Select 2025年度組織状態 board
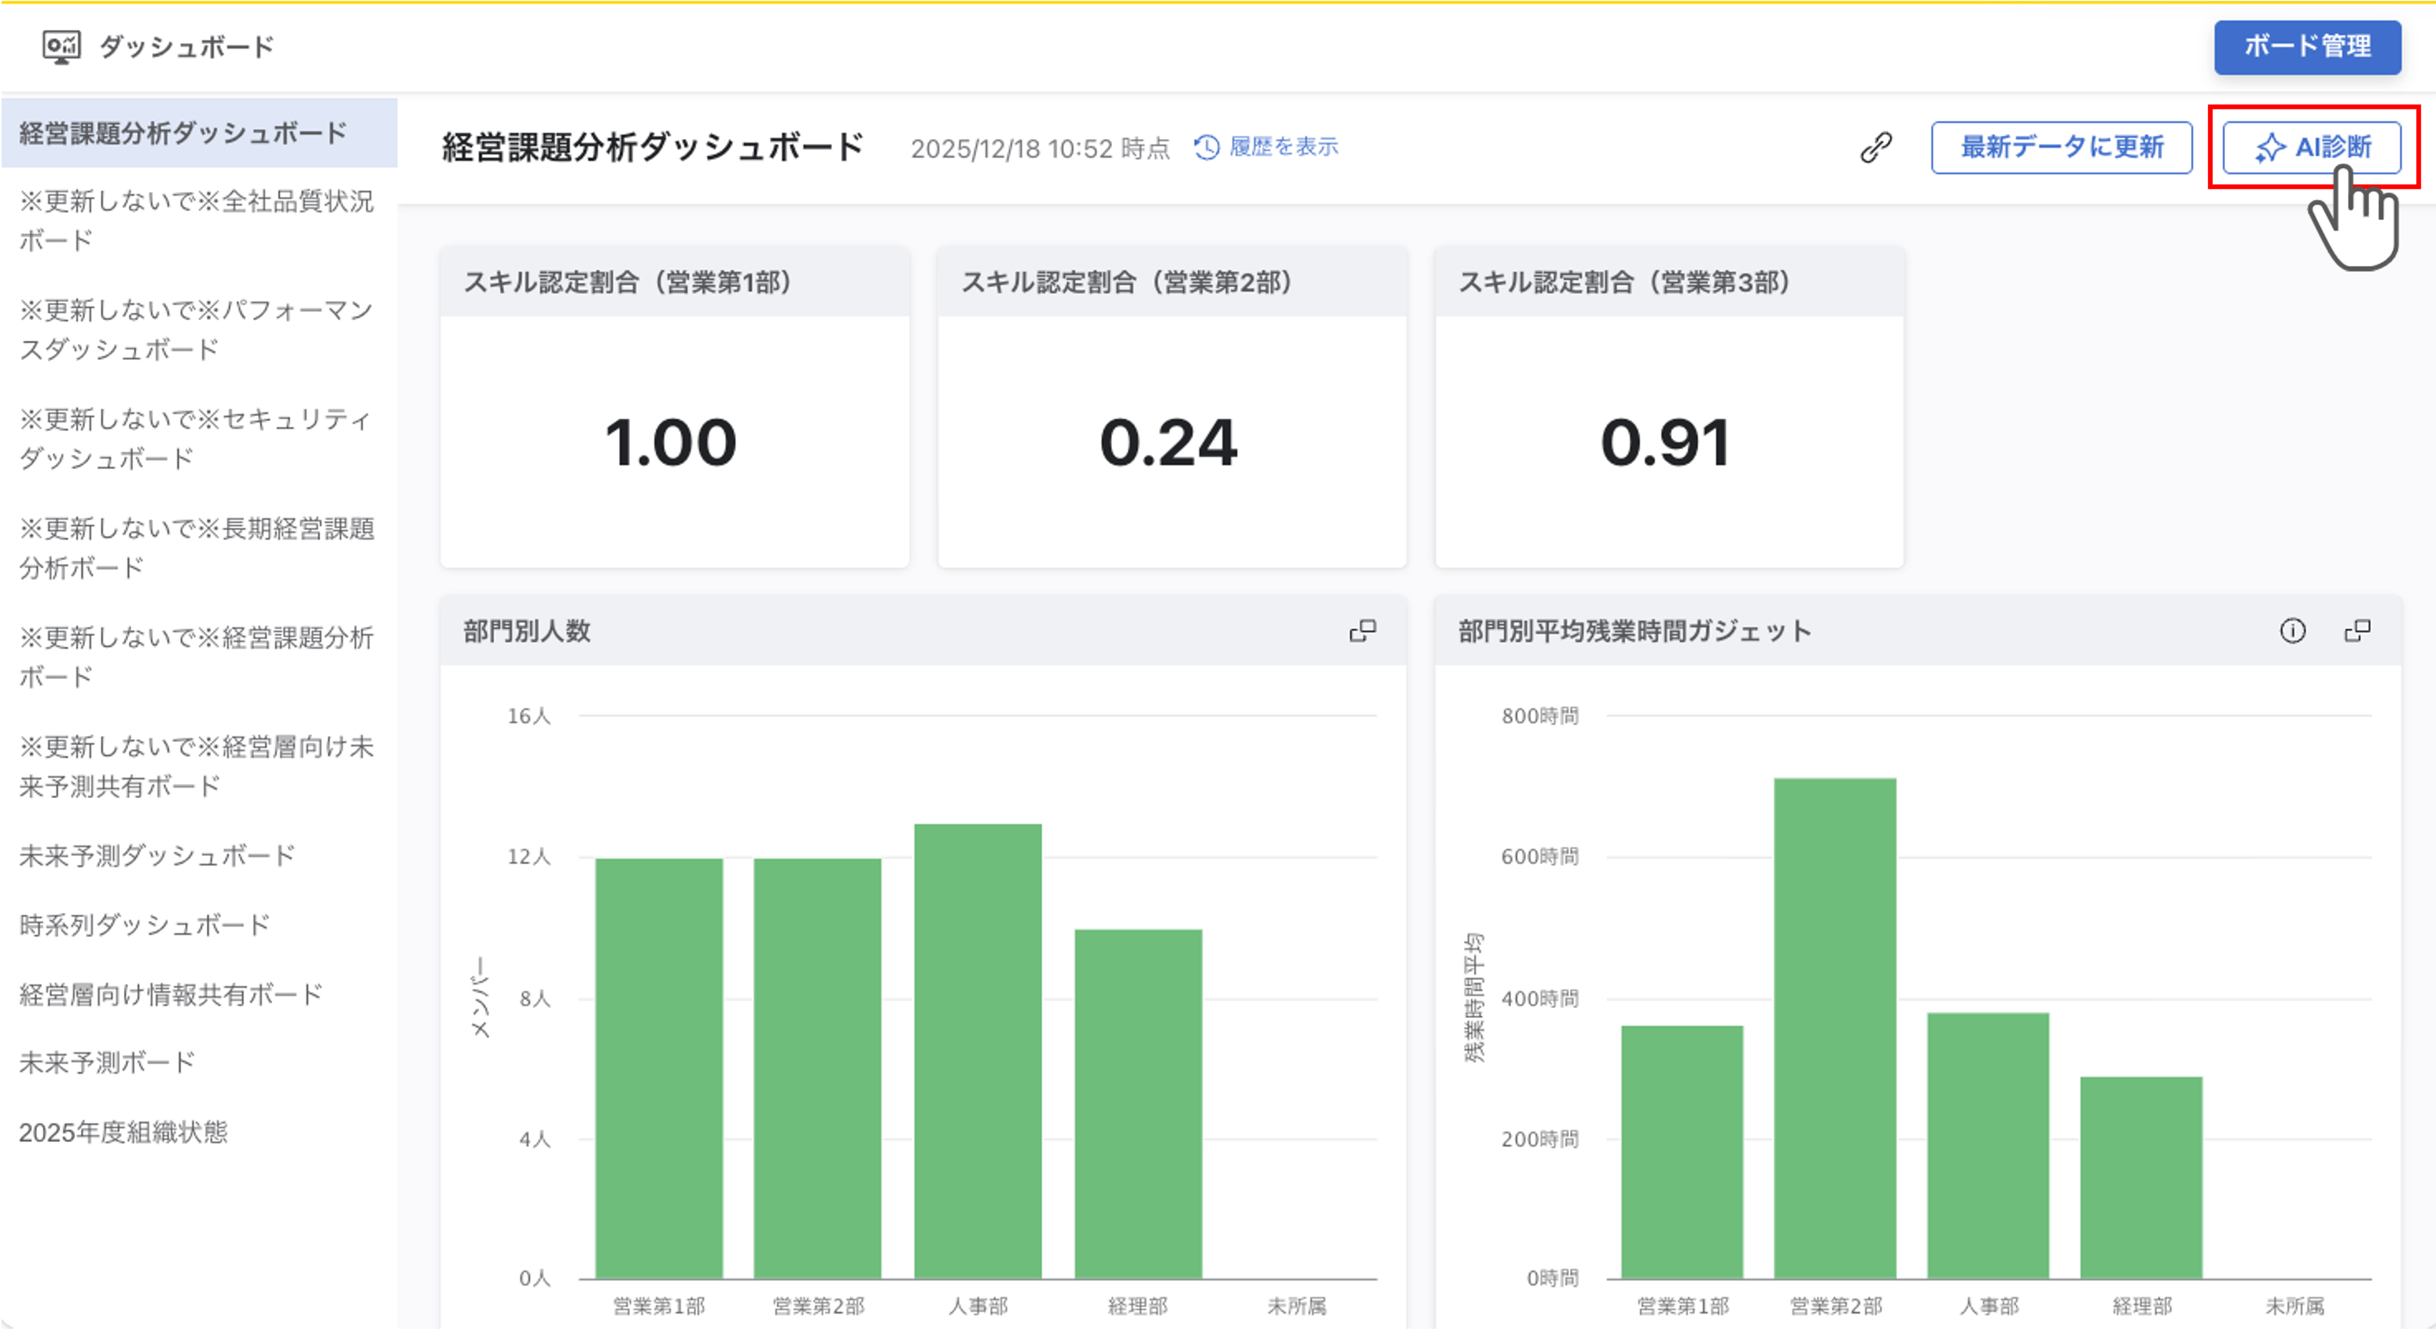The width and height of the screenshot is (2436, 1329). (x=123, y=1131)
